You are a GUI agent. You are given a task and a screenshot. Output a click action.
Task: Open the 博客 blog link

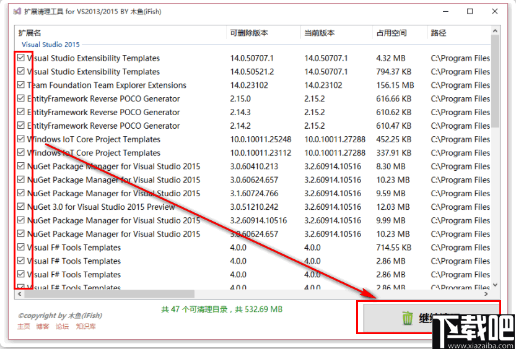43,326
